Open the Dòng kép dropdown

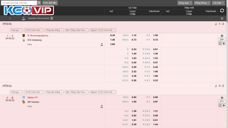pos(184,3)
